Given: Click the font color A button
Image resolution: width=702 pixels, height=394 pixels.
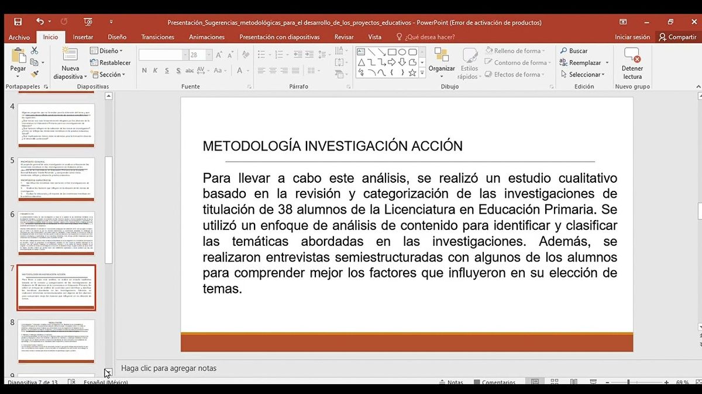Looking at the screenshot, I should (x=239, y=71).
